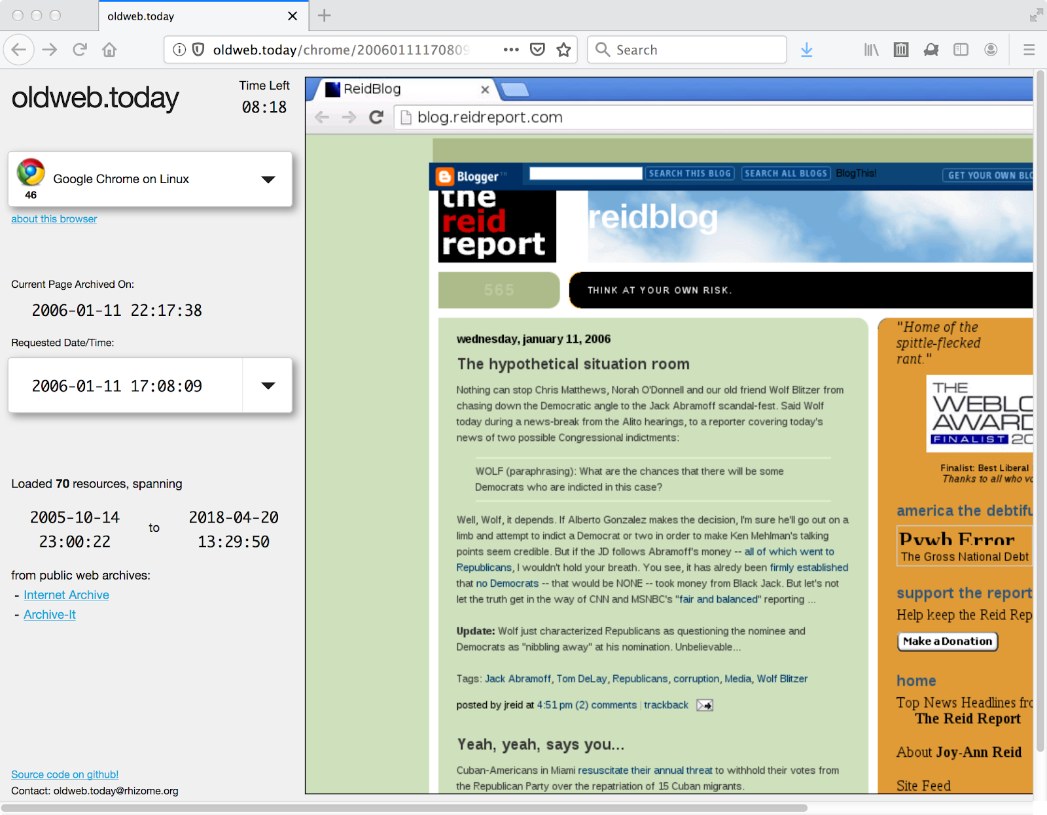Screen dimensions: 1047x815
Task: Open Firefox hamburger menu
Action: (1029, 50)
